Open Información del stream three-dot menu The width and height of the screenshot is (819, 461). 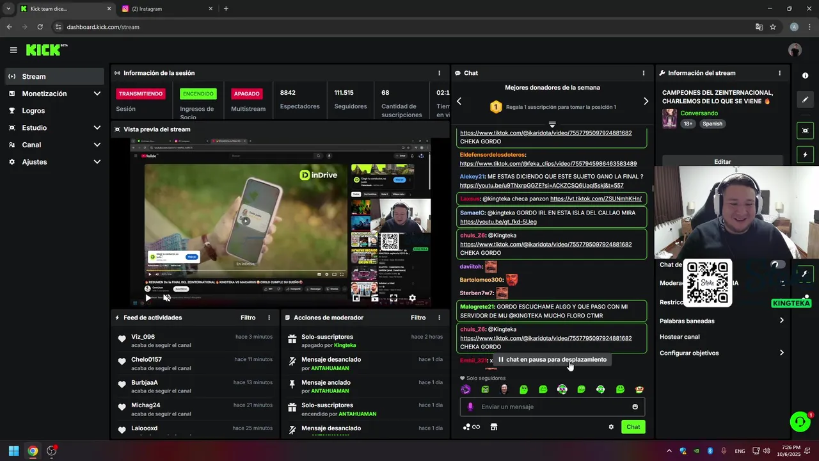coord(779,73)
